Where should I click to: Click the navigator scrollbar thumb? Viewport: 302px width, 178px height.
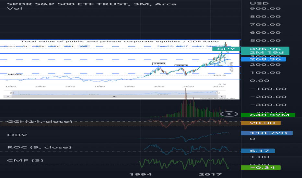coord(115,96)
